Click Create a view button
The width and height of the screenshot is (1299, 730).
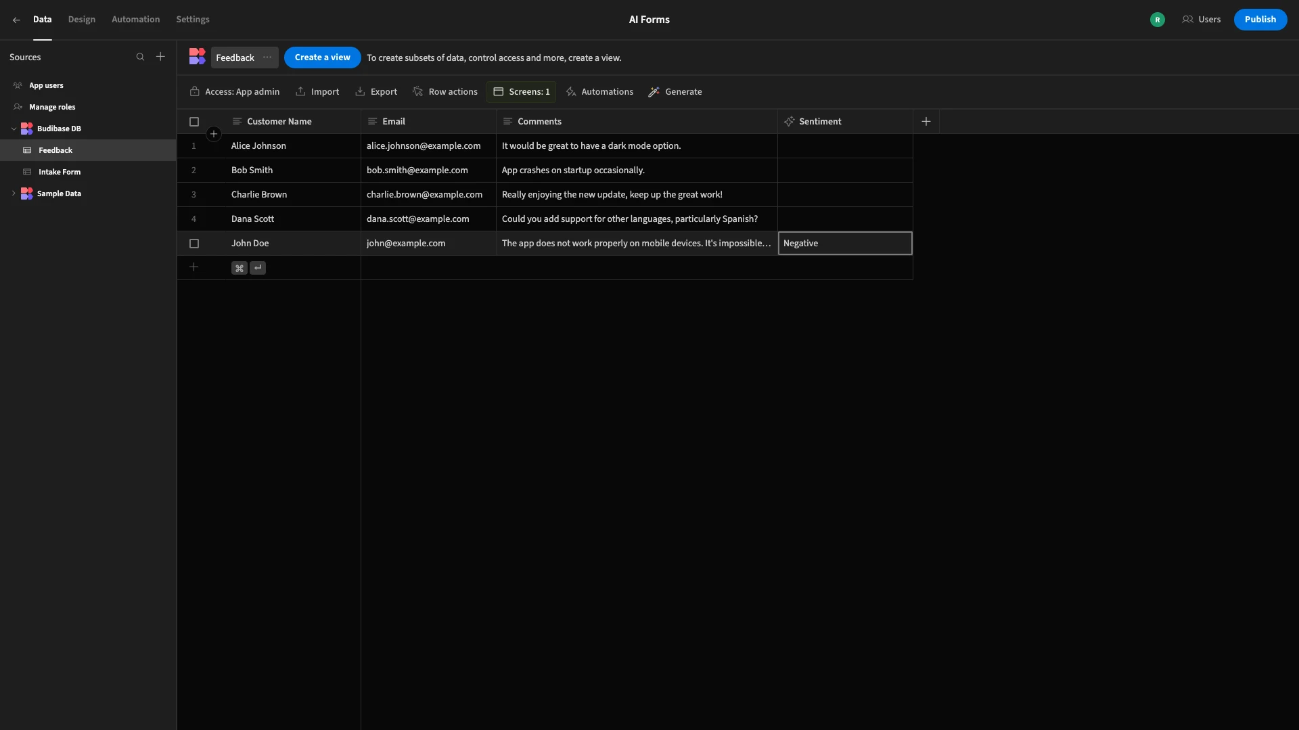point(323,58)
